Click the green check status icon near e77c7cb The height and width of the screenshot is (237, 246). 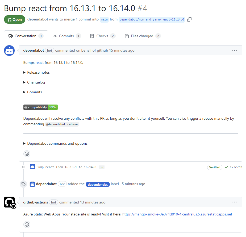click(226, 167)
